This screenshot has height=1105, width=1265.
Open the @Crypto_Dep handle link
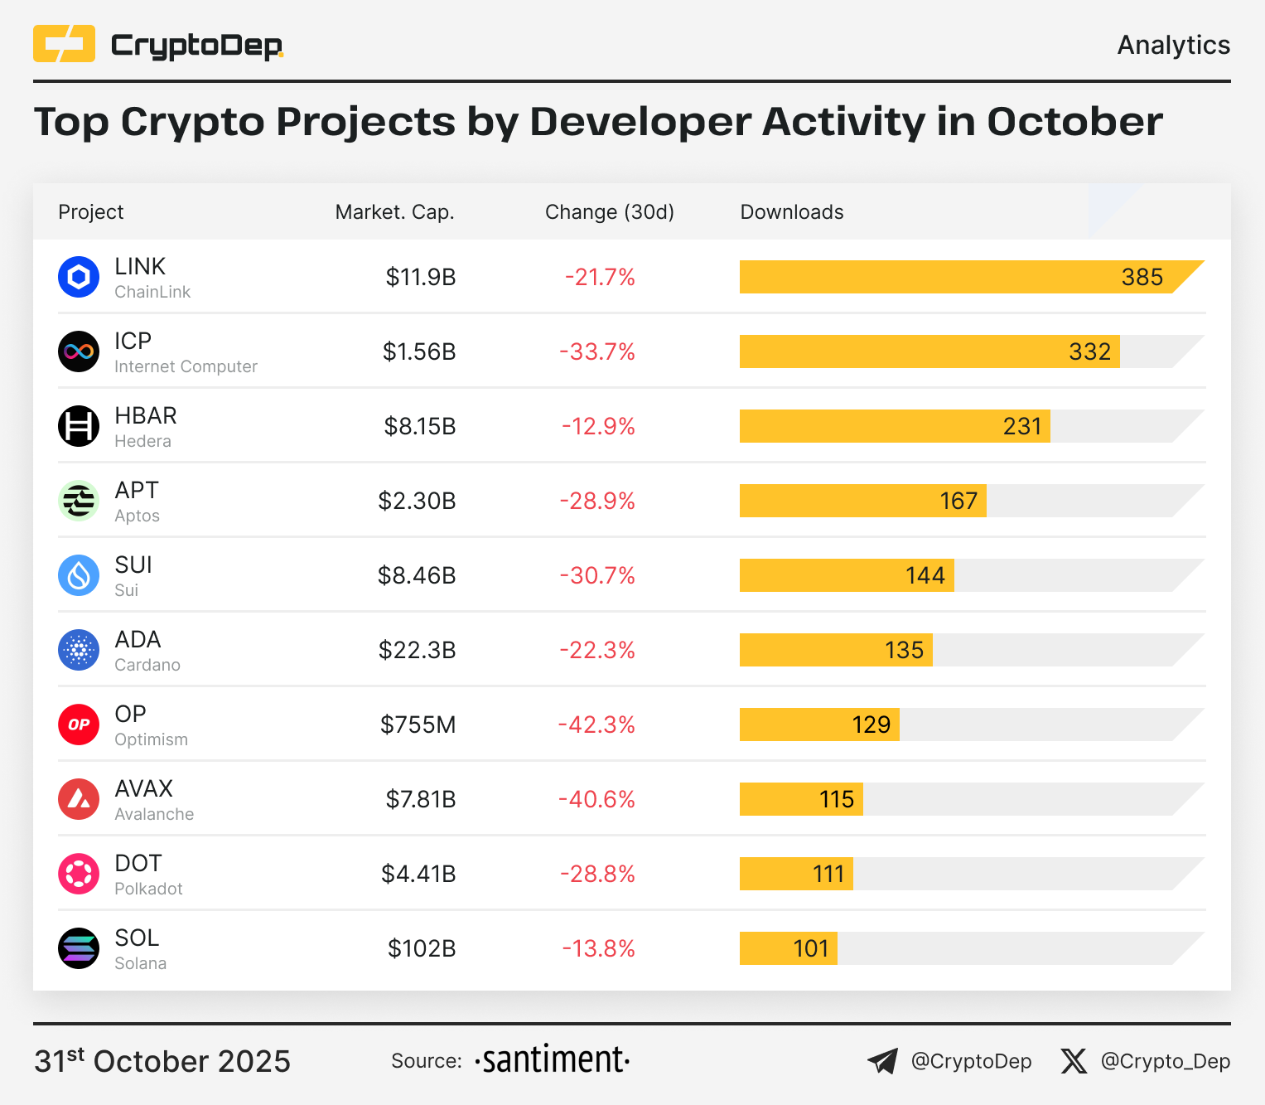click(1165, 1061)
